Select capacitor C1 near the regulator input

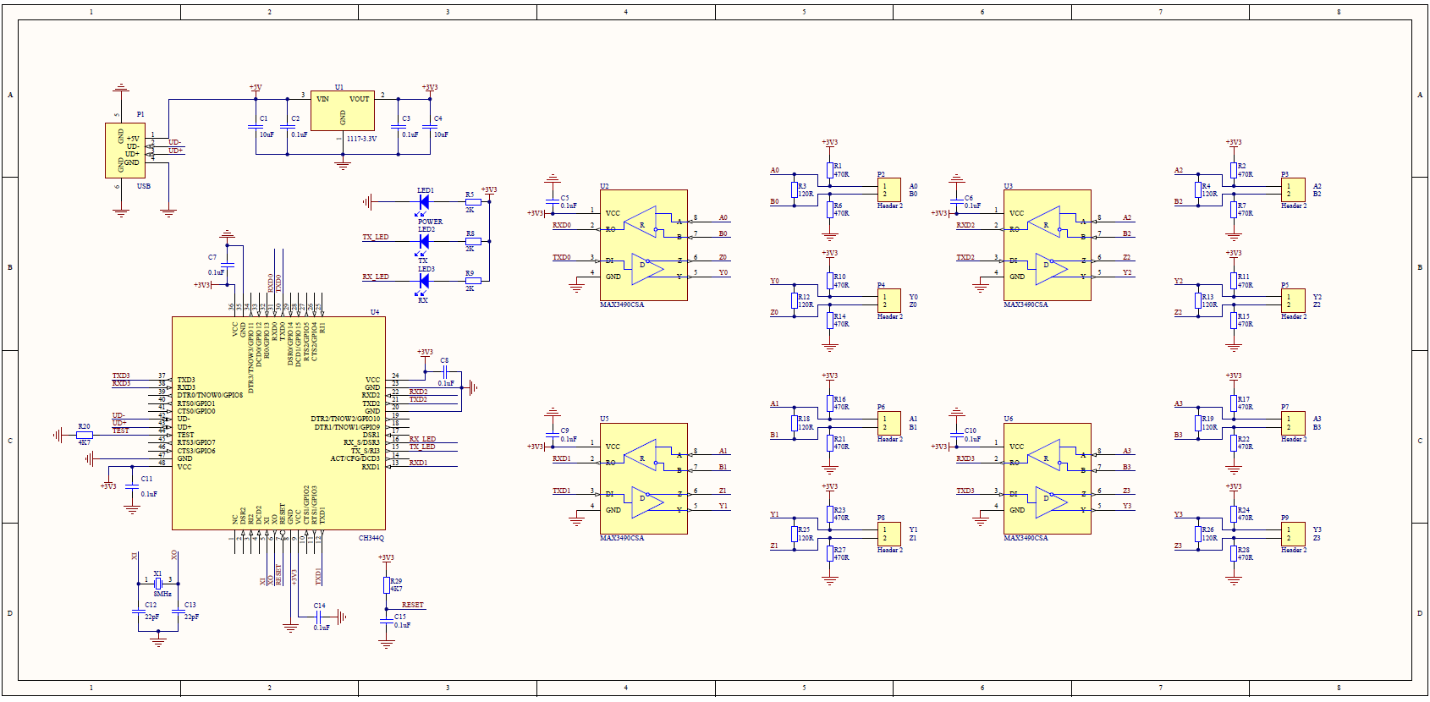coord(256,126)
